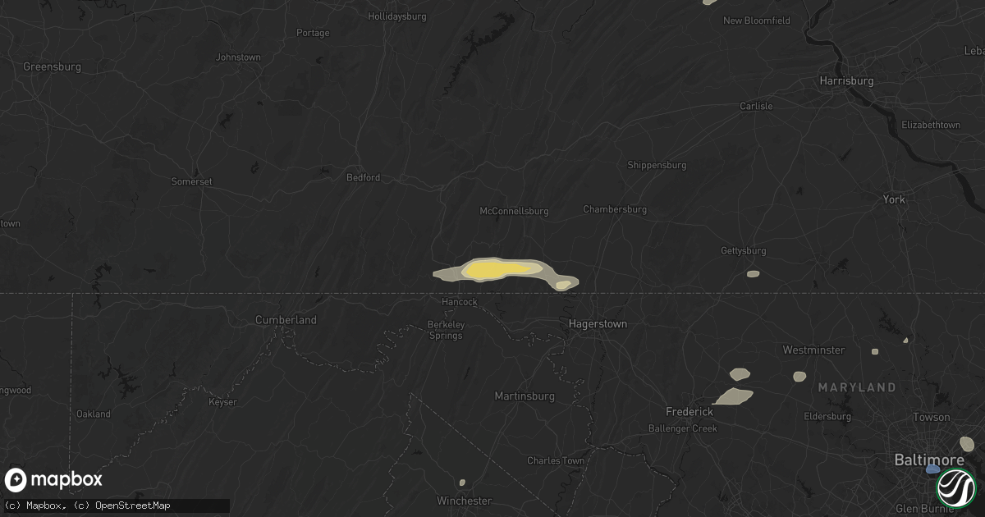Viewport: 985px width, 517px height.
Task: Click the Elizabethtown label
Action: pos(931,125)
